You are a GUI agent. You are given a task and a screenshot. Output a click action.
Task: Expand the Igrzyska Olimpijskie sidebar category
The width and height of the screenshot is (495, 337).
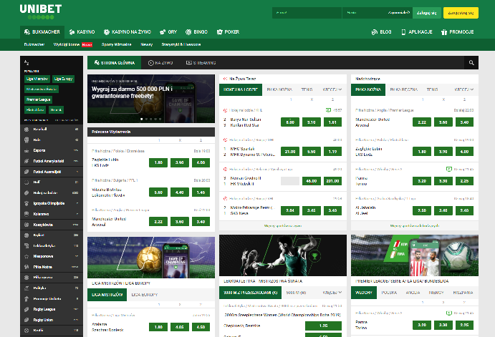point(52,203)
